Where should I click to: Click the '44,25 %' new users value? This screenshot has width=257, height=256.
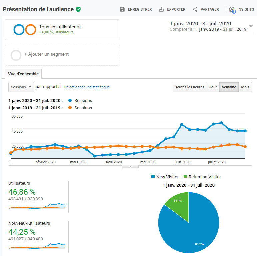(x=22, y=232)
